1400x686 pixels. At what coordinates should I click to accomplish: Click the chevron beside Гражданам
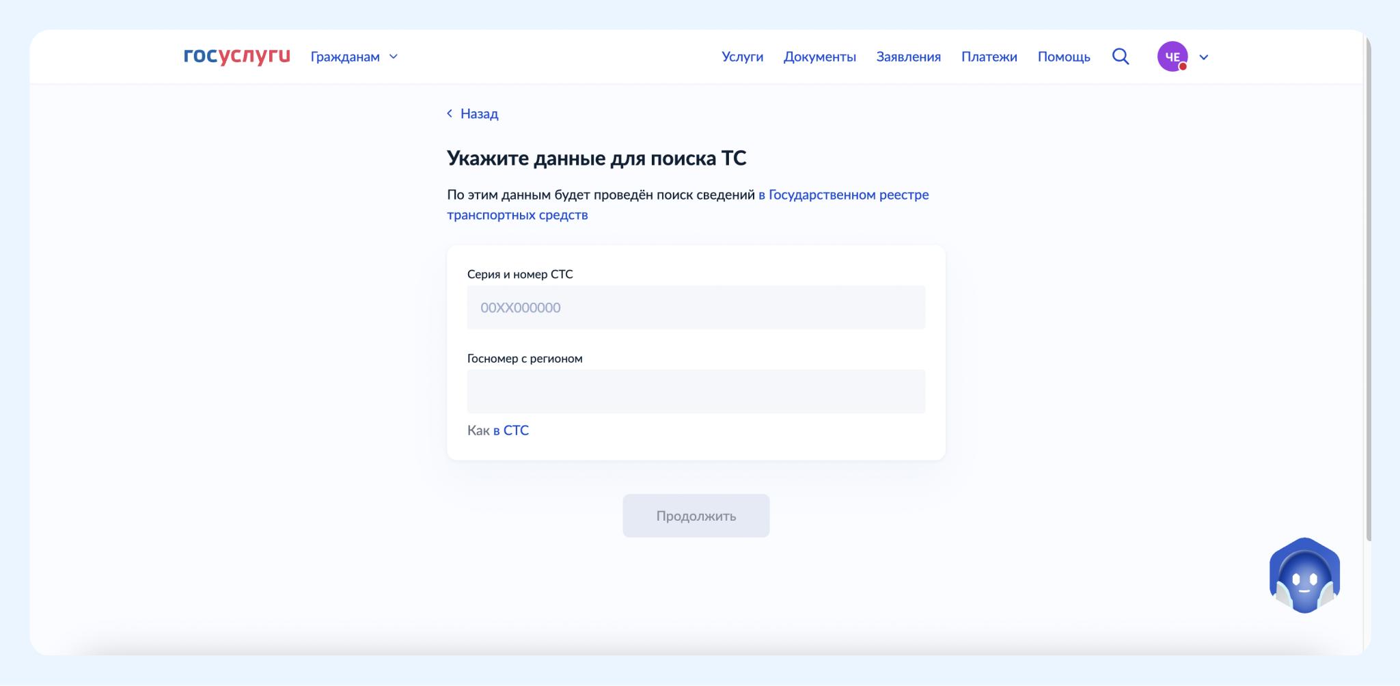(x=394, y=57)
